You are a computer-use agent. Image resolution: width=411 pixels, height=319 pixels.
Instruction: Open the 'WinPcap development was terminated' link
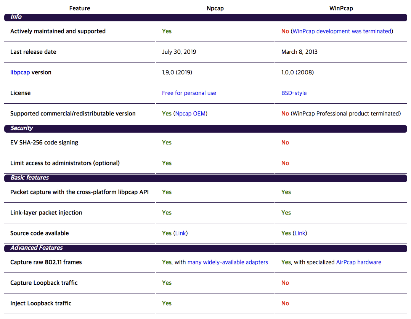coord(342,31)
